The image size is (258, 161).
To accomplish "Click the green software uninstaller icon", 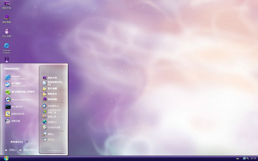I will pyautogui.click(x=8, y=92).
